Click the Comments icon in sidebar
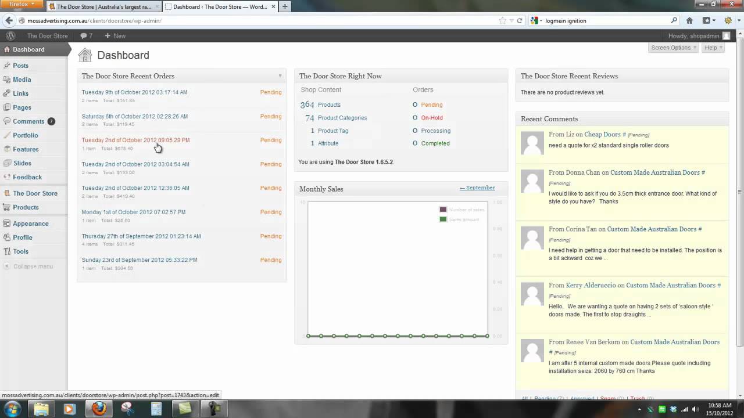The image size is (744, 418). (x=6, y=121)
